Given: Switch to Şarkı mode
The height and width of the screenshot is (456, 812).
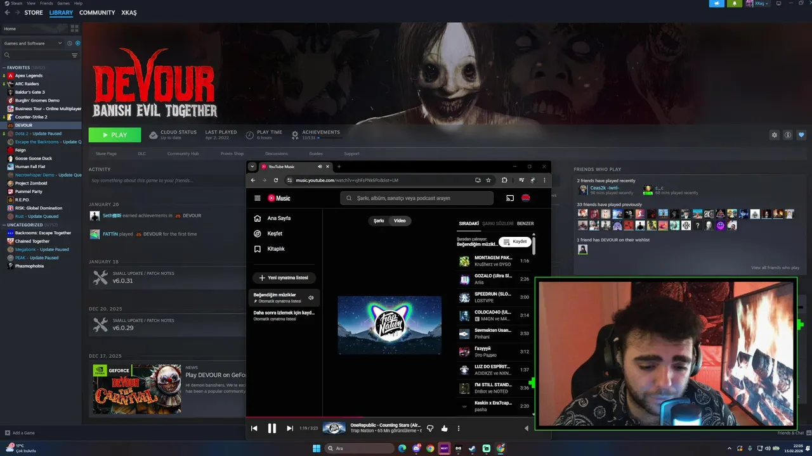Looking at the screenshot, I should click(x=379, y=220).
